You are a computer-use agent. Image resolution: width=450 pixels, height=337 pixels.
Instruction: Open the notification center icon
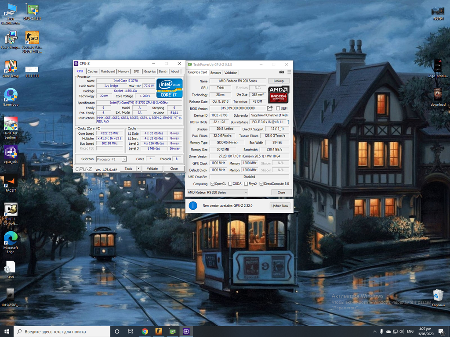coord(441,332)
